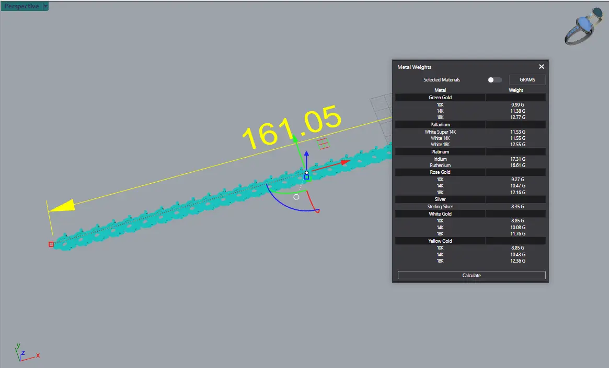Viewport: 609px width, 368px height.
Task: Click the red endpoint square on chain
Action: pos(51,244)
